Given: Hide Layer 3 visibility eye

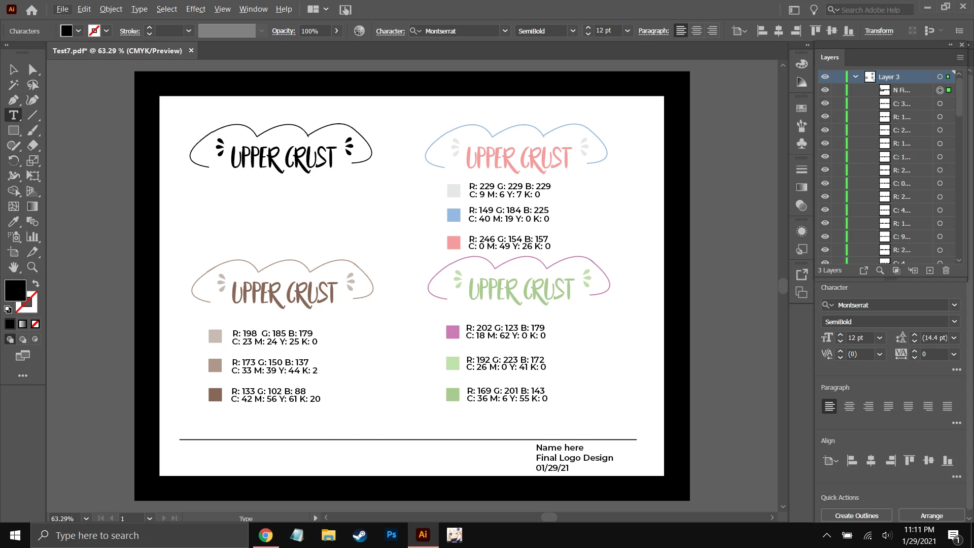Looking at the screenshot, I should (x=825, y=77).
